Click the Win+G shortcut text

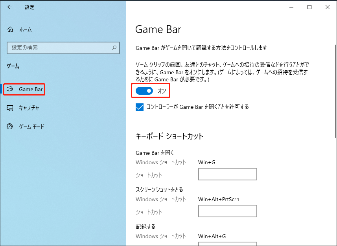(206, 162)
